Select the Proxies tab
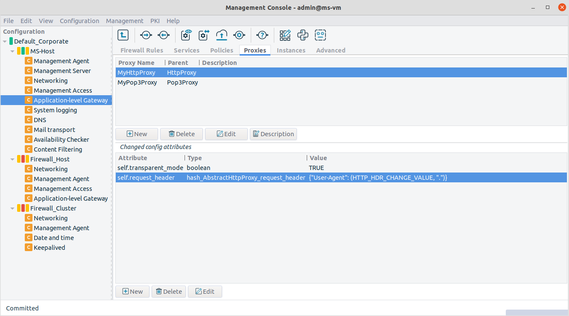This screenshot has height=316, width=569. [255, 50]
